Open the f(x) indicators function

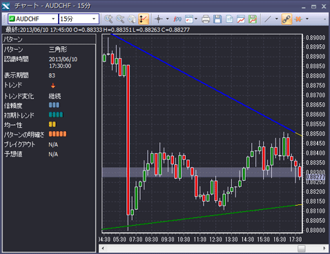[x=177, y=19]
